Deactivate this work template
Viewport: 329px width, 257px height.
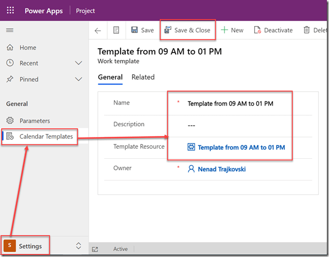(273, 30)
